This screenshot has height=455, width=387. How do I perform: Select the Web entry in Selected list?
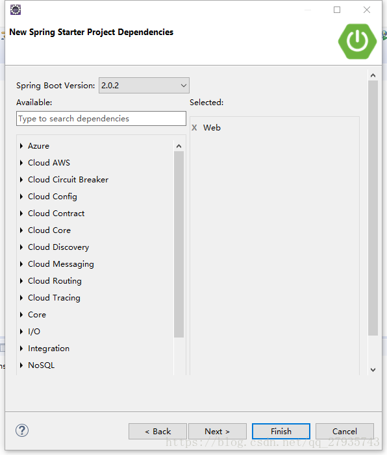tap(212, 128)
